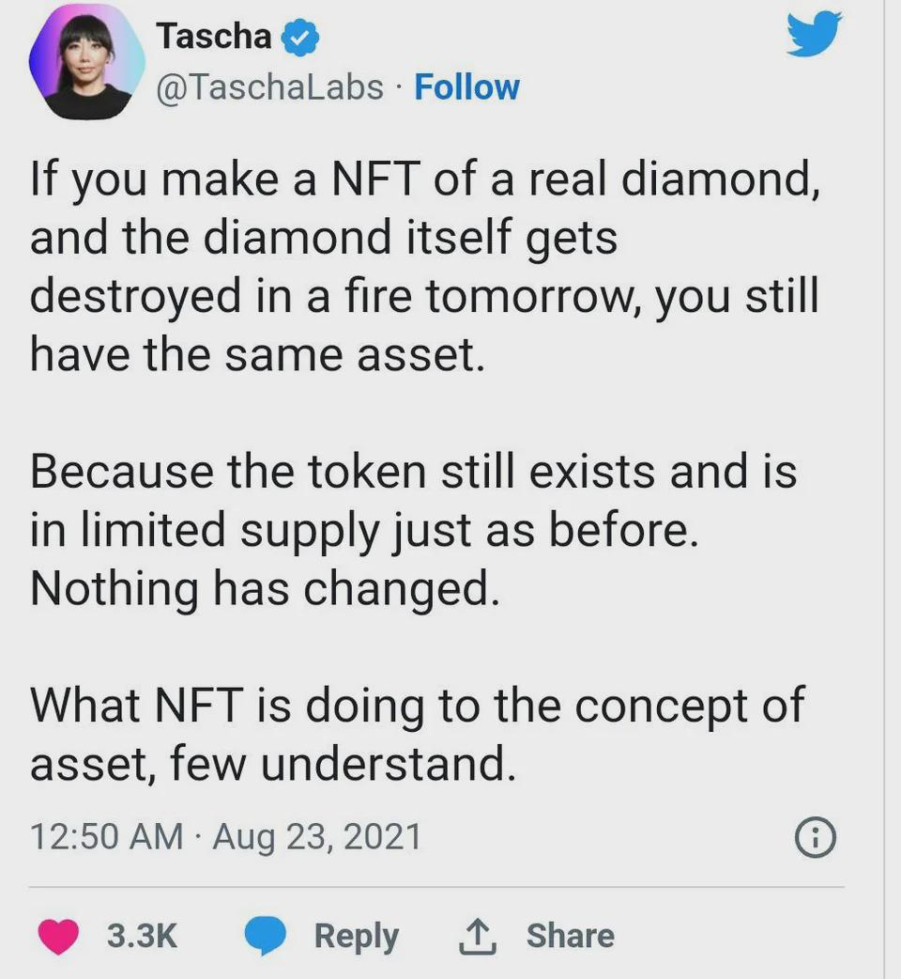901x979 pixels.
Task: Click the Aug 23, 2021 date
Action: click(x=317, y=836)
